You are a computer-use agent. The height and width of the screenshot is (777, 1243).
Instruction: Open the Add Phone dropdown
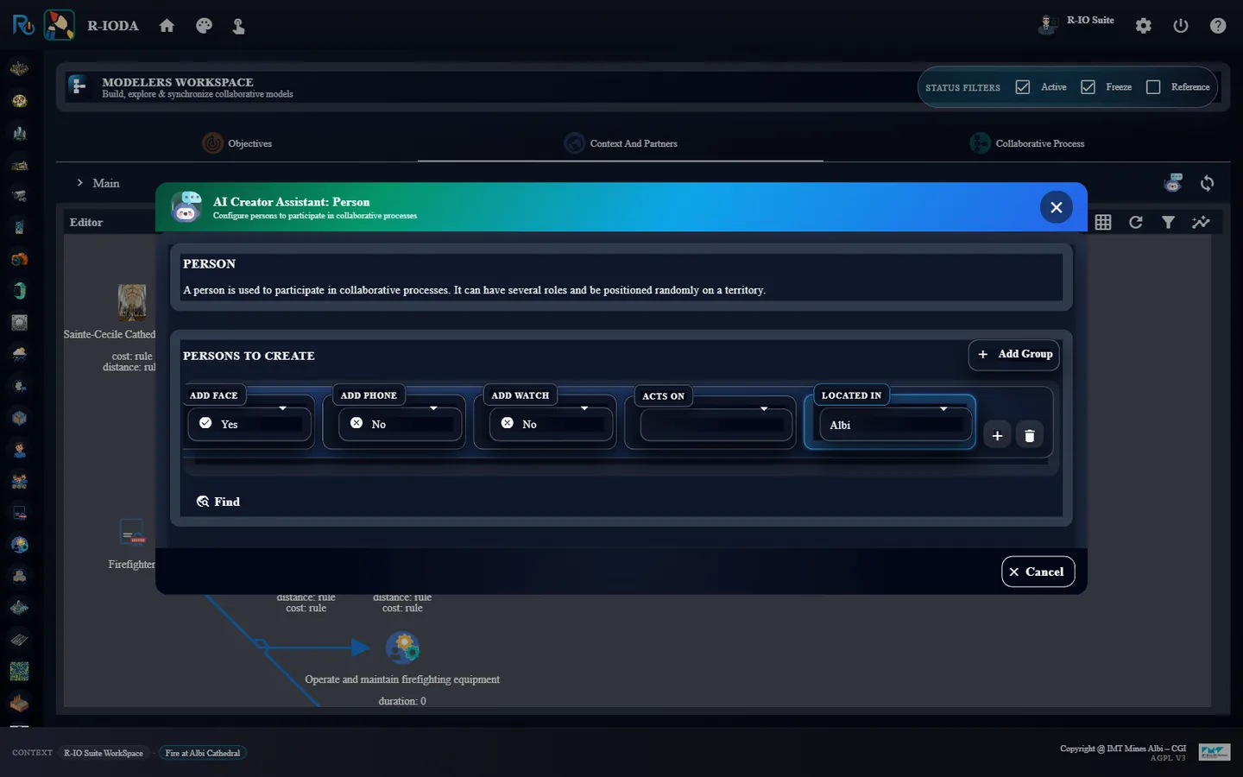click(x=401, y=424)
